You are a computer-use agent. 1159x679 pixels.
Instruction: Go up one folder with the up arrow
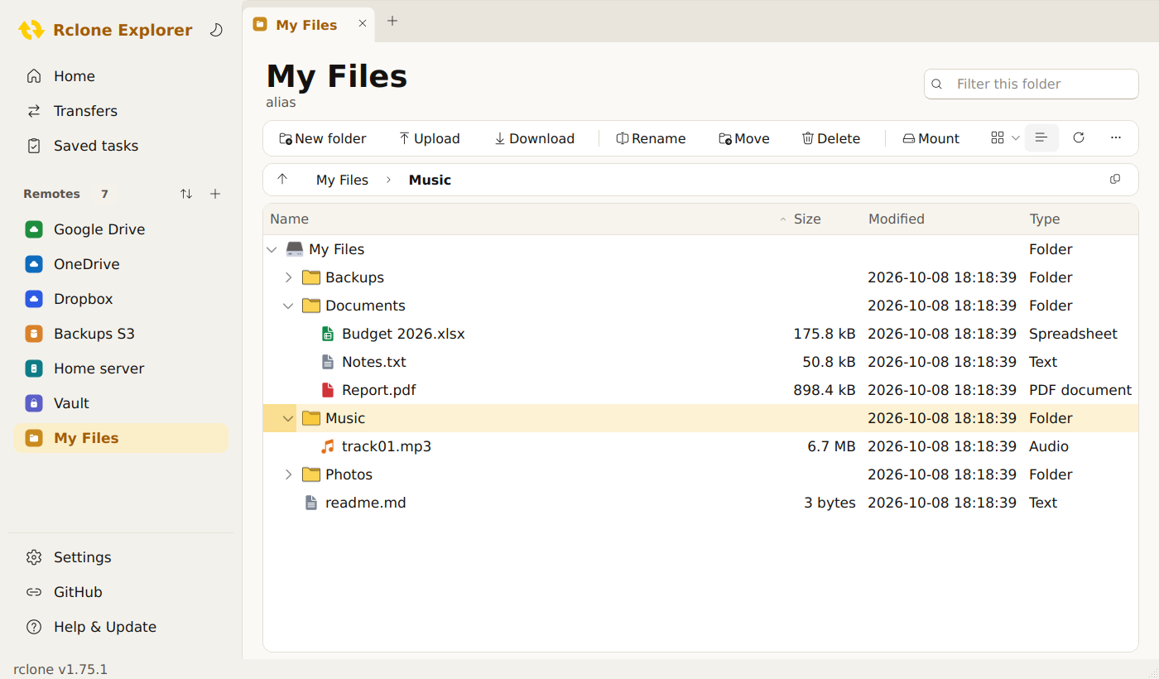point(282,180)
